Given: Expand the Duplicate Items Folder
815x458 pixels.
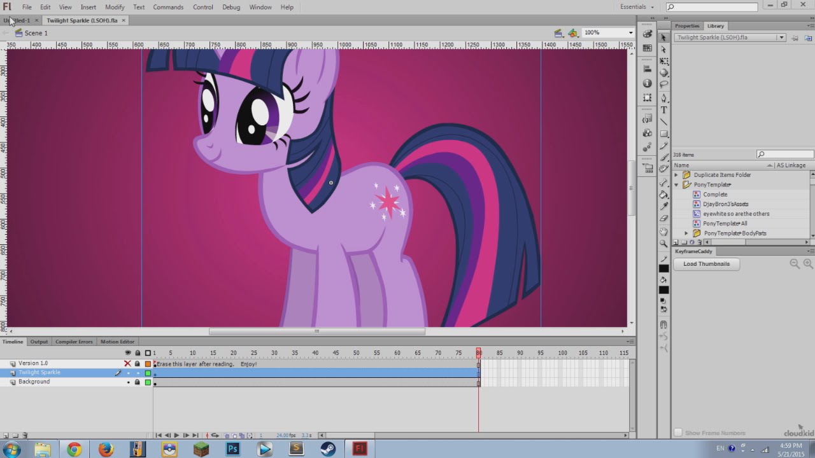Looking at the screenshot, I should pyautogui.click(x=677, y=175).
